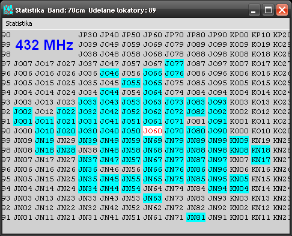Select locator cell KN17
Image resolution: width=292 pixels, height=236 pixels.
coord(261,160)
